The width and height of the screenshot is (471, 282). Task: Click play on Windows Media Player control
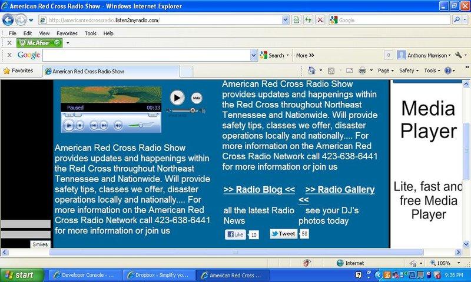click(x=68, y=125)
